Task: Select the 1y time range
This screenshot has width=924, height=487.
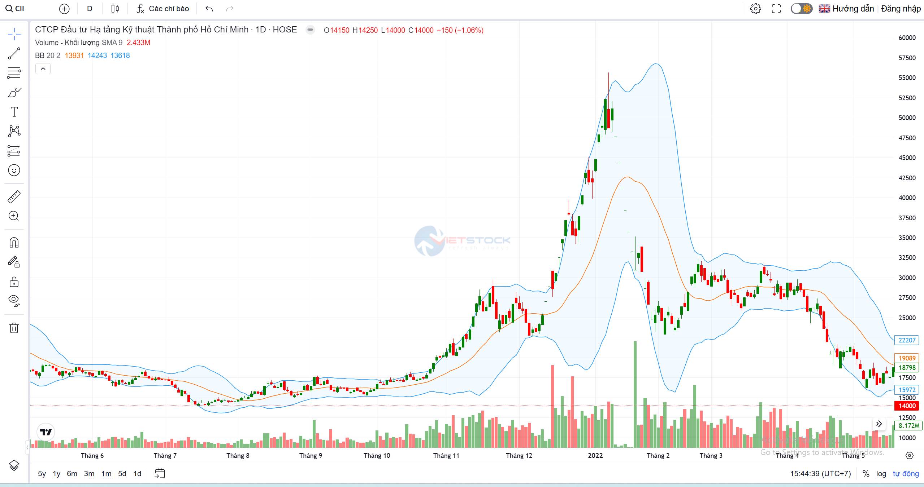Action: [x=56, y=474]
